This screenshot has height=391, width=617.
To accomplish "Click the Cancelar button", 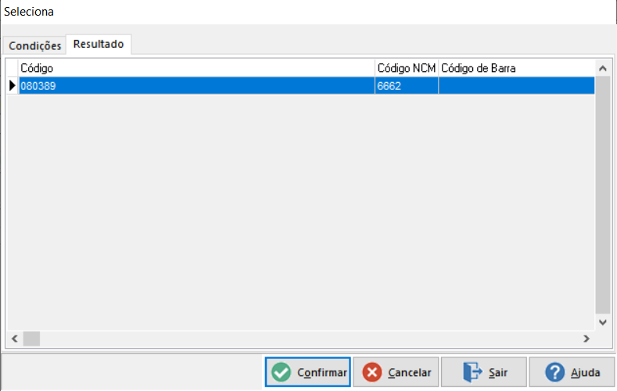I will pyautogui.click(x=396, y=372).
